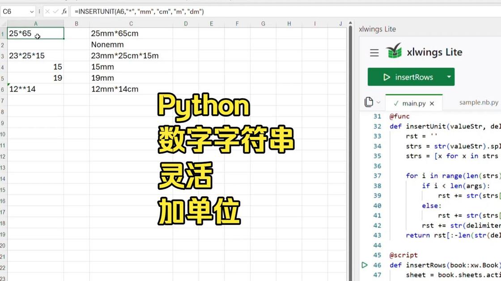501x281 pixels.
Task: Select column H header
Action: (x=289, y=24)
